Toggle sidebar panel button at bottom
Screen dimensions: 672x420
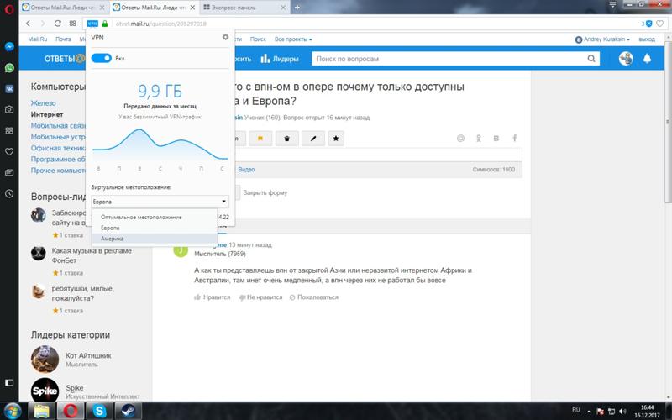point(9,382)
